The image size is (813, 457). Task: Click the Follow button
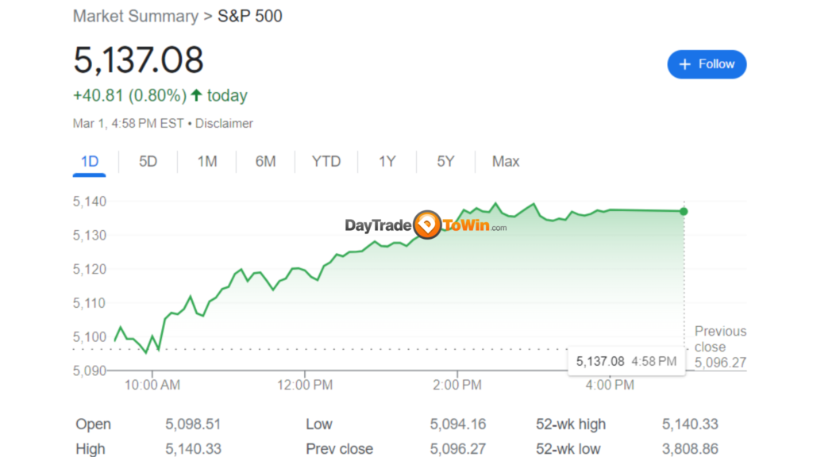707,64
